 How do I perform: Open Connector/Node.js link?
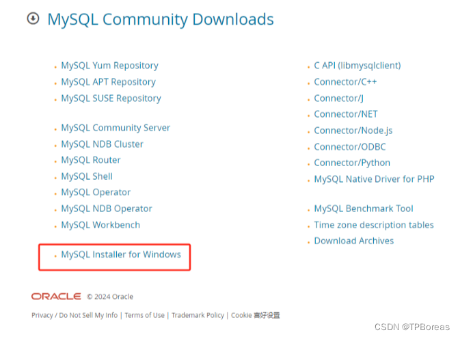coord(353,131)
